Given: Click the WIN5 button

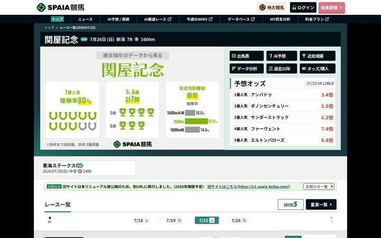Looking at the screenshot, I should (x=291, y=205).
